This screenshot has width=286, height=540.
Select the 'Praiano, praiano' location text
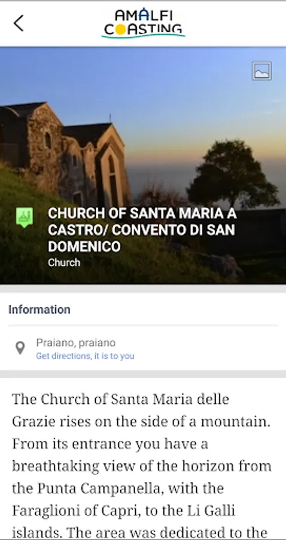(76, 343)
